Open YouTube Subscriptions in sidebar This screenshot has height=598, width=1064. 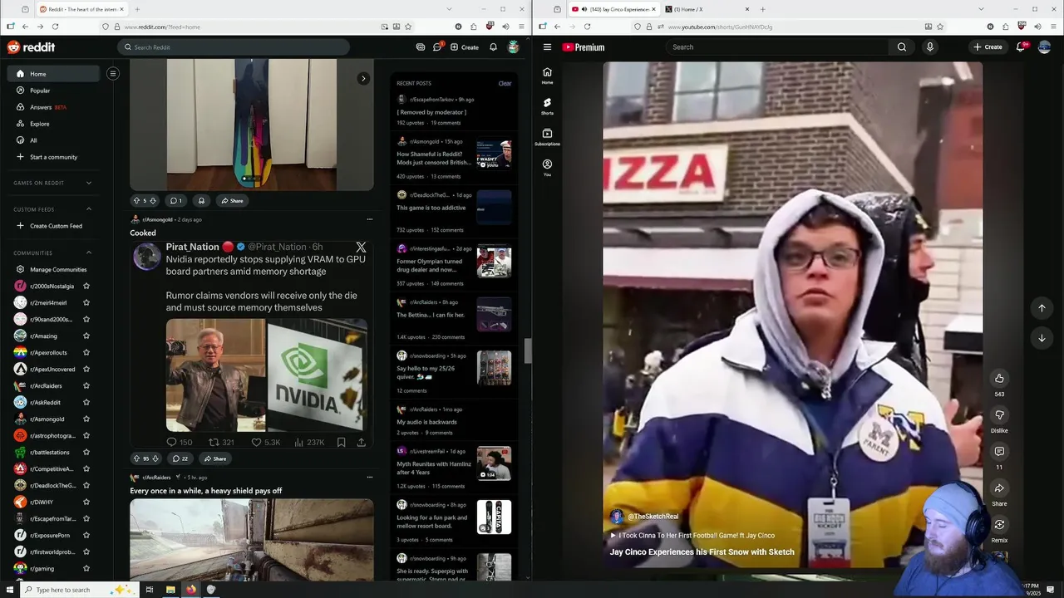coord(547,137)
